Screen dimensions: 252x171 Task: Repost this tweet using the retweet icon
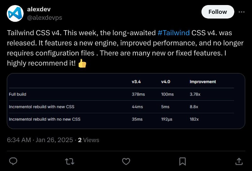(70, 162)
